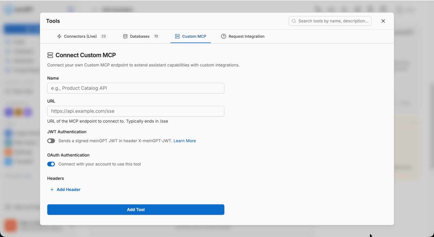Click the Databases cylinder icon
The image size is (434, 237).
pos(125,36)
